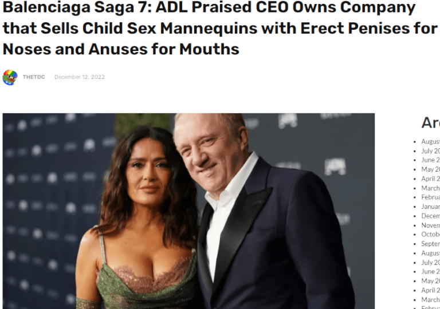Open the upper February archive link
Viewport: 440px width, 309px height.
coord(430,197)
